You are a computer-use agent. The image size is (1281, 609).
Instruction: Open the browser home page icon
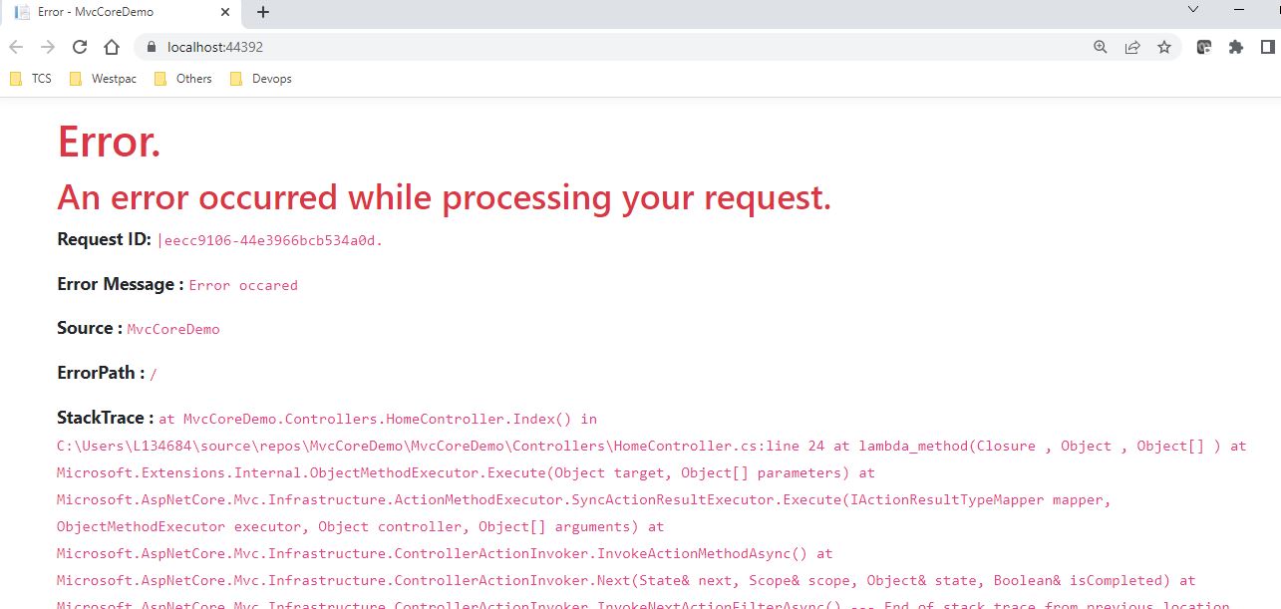[110, 47]
